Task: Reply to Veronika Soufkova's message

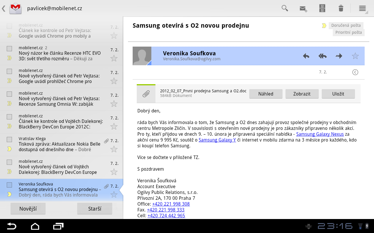Action: (x=306, y=56)
